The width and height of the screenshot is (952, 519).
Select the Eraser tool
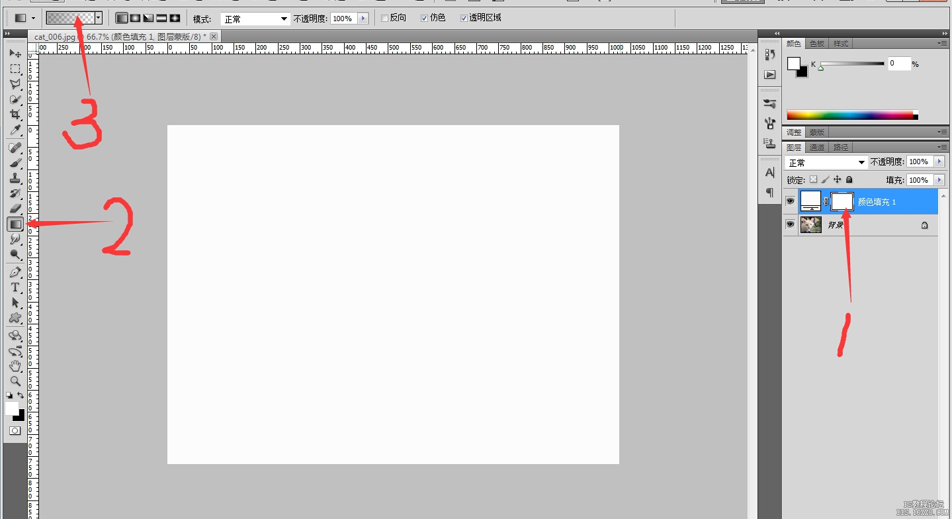click(15, 209)
